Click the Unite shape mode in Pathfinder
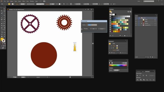This screenshot has width=164, height=92. [137, 75]
